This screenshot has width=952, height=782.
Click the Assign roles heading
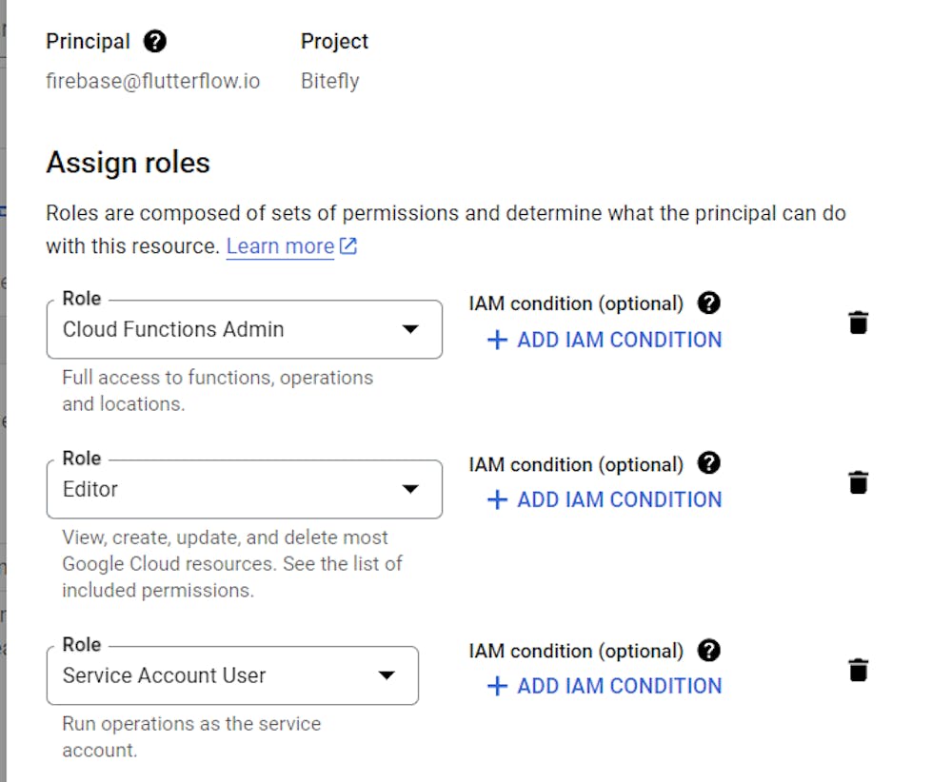point(128,163)
